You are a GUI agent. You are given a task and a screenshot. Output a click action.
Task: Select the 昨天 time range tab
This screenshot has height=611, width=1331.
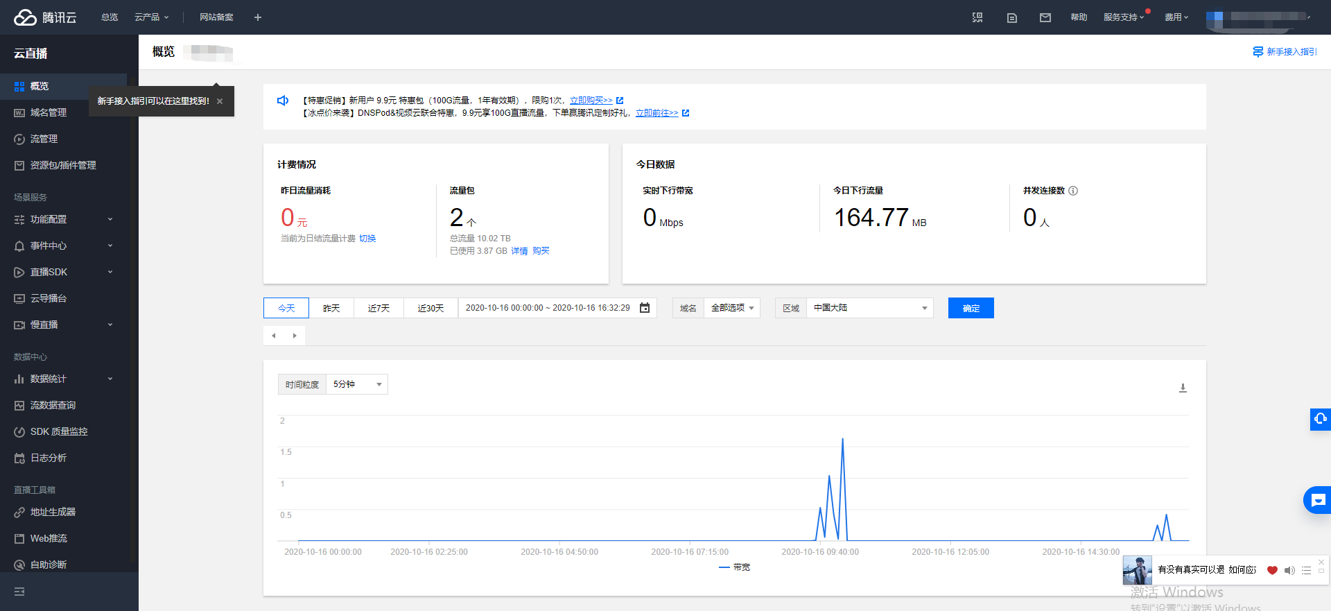click(331, 308)
